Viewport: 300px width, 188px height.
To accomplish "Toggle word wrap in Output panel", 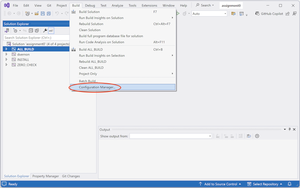I will pyautogui.click(x=248, y=136).
